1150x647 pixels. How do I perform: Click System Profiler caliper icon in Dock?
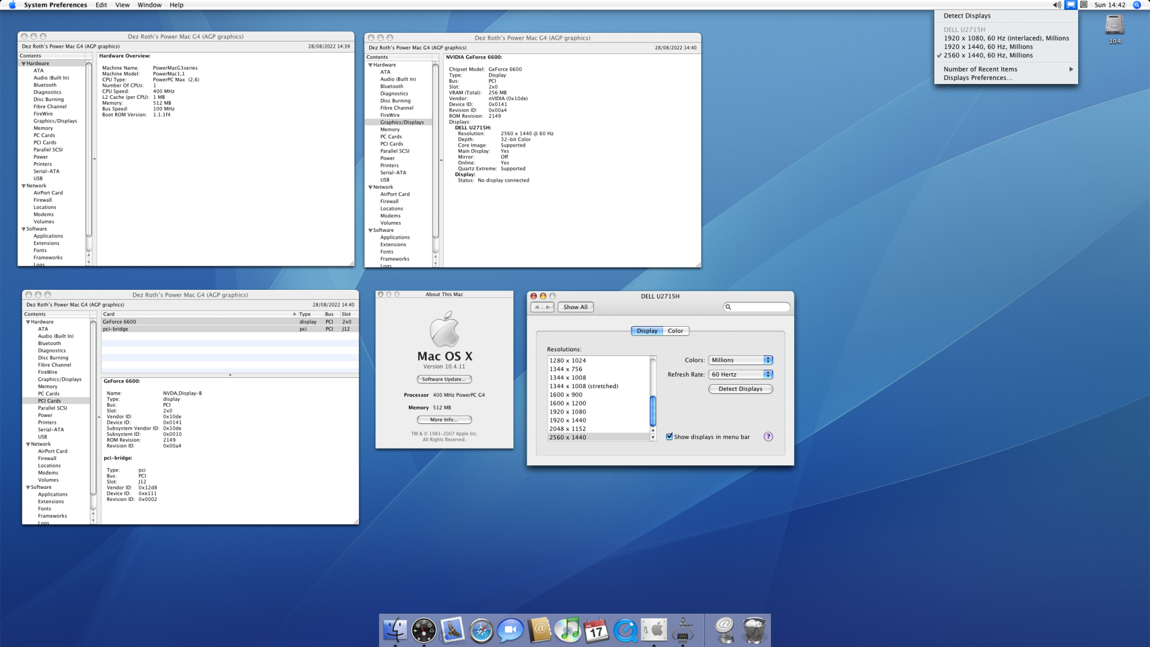pos(683,630)
